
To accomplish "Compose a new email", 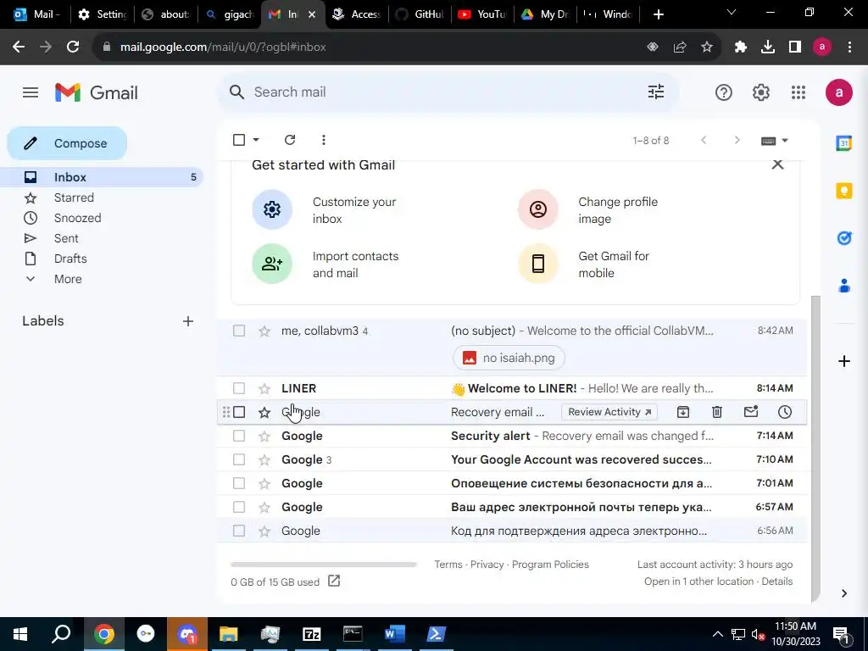I will click(67, 143).
